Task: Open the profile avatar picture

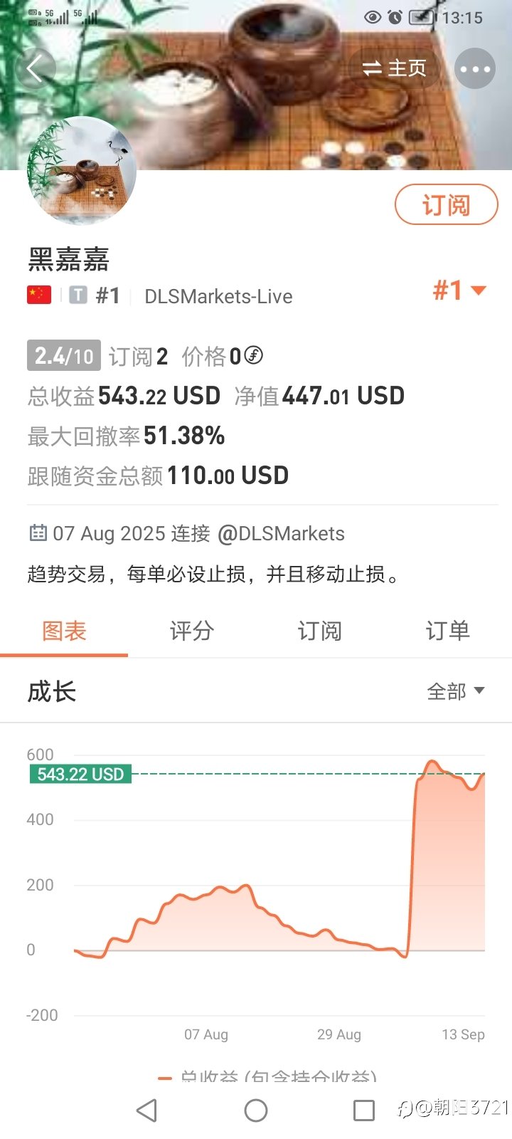Action: 82,170
